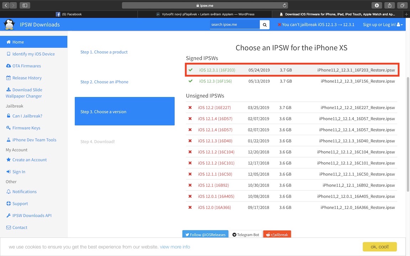This screenshot has width=410, height=256.
Task: Click the calendar icon beside Release History
Action: coord(9,78)
